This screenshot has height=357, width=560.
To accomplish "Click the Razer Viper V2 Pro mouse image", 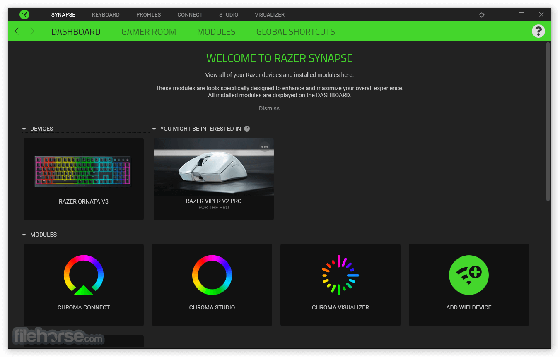I will pos(214,167).
